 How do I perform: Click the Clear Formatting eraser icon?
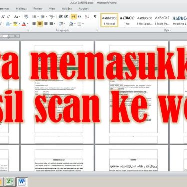(x=26, y=17)
